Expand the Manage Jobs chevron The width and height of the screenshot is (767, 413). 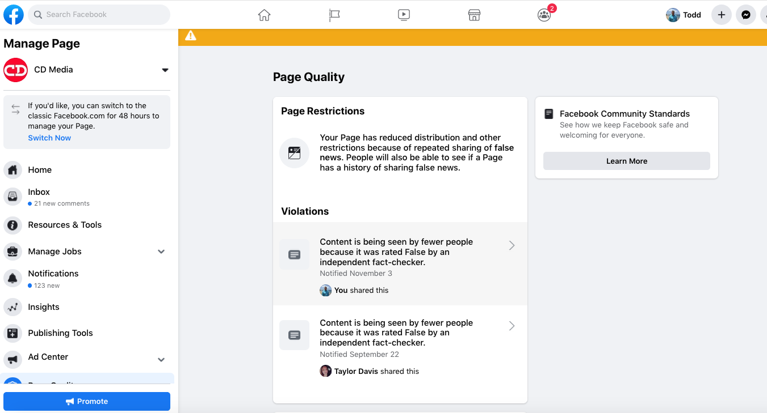pyautogui.click(x=161, y=252)
